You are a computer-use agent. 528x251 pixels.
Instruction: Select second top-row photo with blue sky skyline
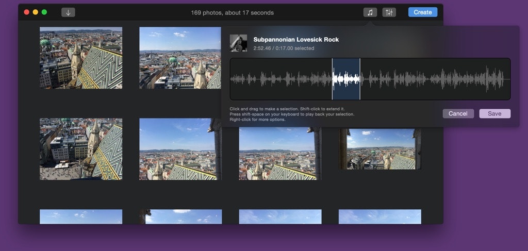(180, 58)
